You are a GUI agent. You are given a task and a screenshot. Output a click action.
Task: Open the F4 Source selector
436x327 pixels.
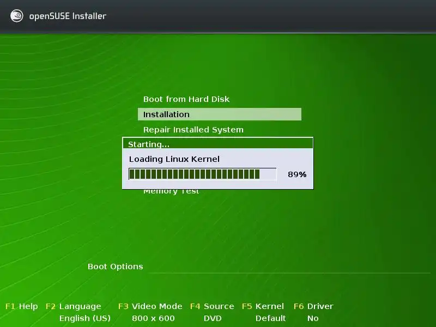(x=212, y=306)
